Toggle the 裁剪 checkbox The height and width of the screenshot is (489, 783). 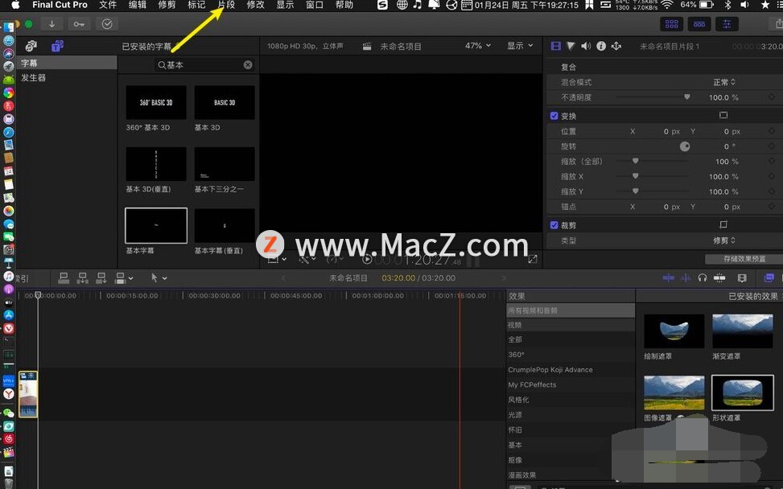click(x=554, y=225)
